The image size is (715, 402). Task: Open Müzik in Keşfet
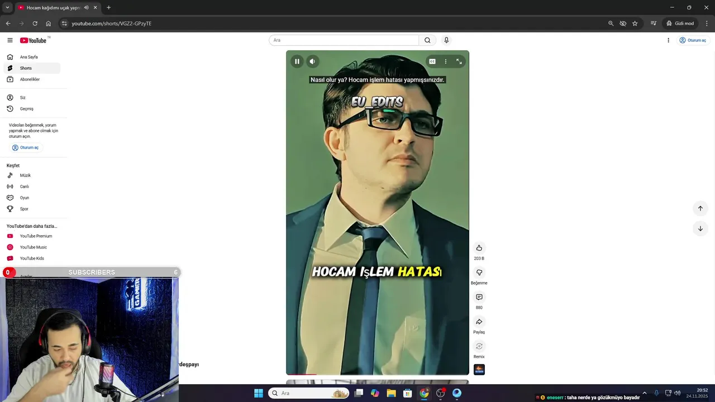tap(32, 175)
